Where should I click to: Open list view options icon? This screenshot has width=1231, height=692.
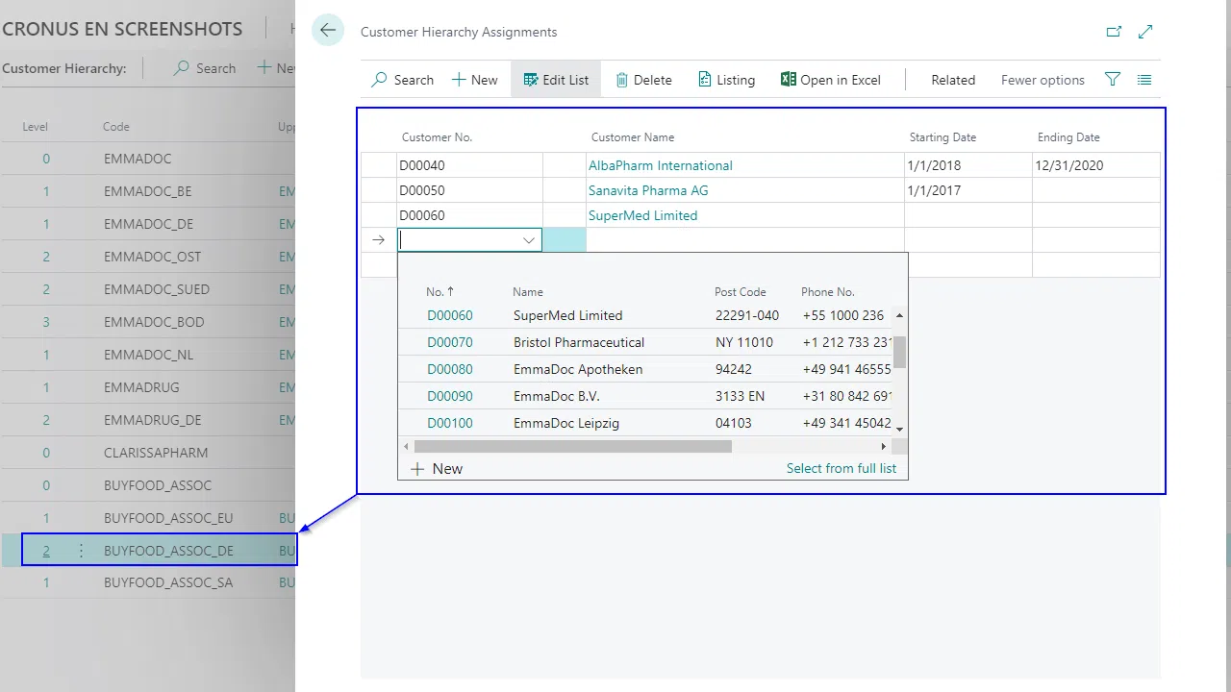[x=1144, y=80]
